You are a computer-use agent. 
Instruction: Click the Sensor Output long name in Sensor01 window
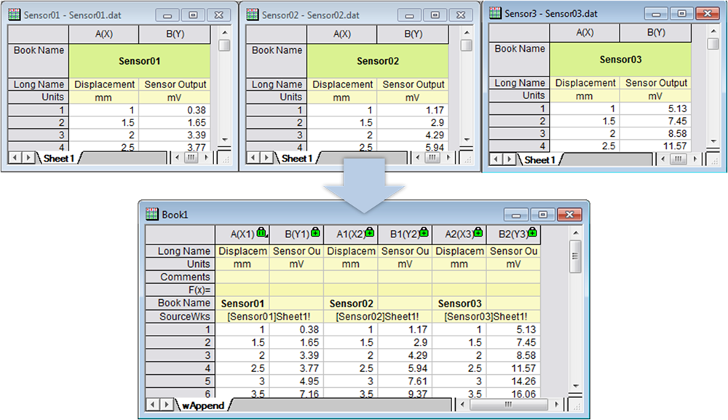coord(175,84)
